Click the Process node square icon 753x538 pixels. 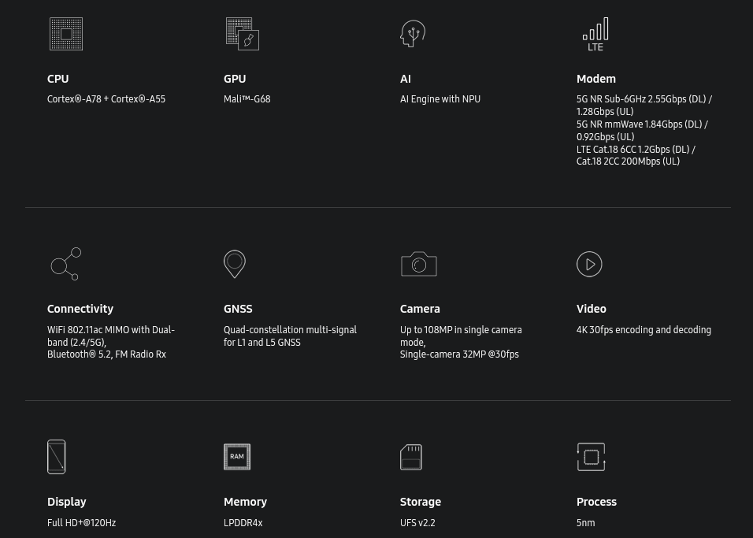click(x=591, y=457)
